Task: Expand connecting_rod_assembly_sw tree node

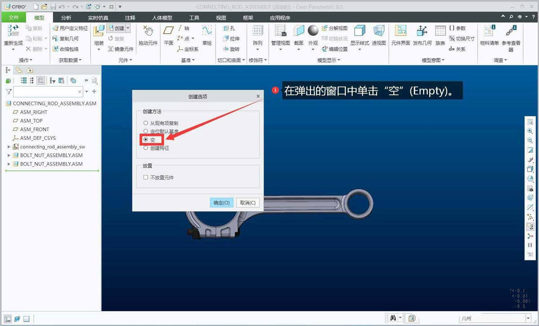Action: click(x=9, y=147)
